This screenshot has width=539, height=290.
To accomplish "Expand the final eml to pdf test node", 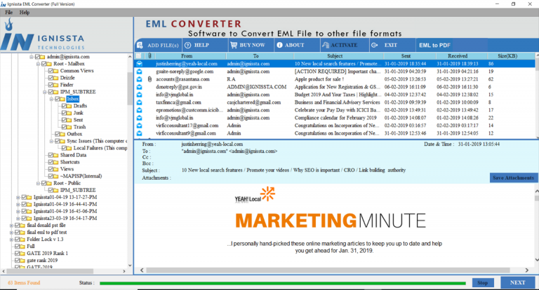I will [x=11, y=232].
